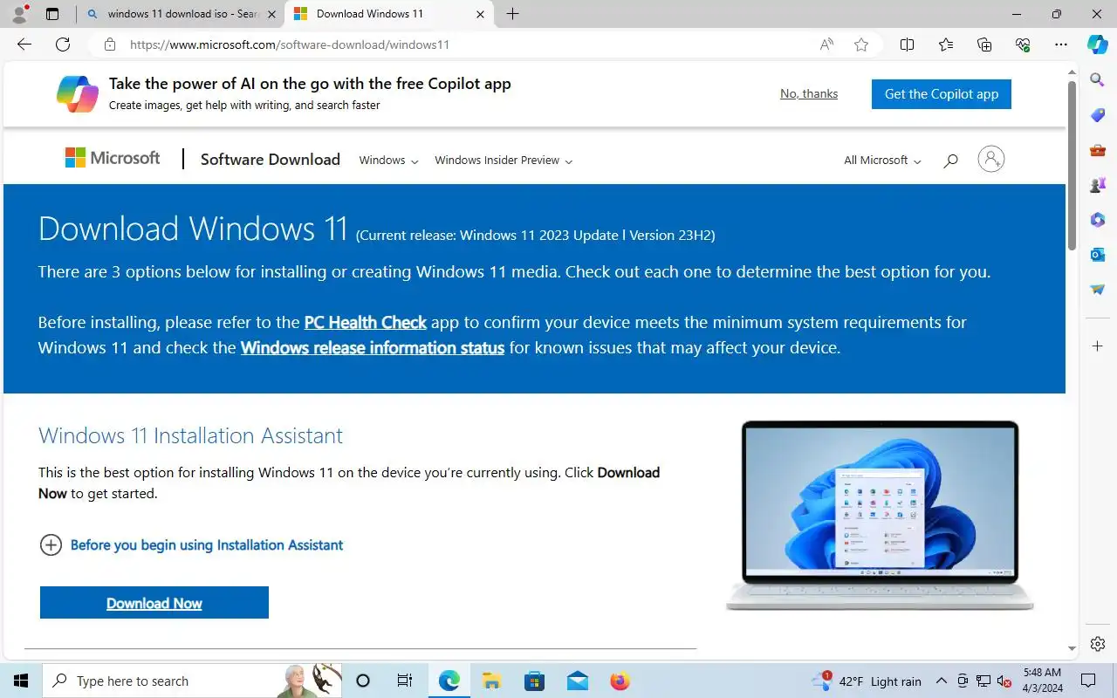1117x698 pixels.
Task: Open sidebar Outlook icon
Action: tap(1098, 255)
